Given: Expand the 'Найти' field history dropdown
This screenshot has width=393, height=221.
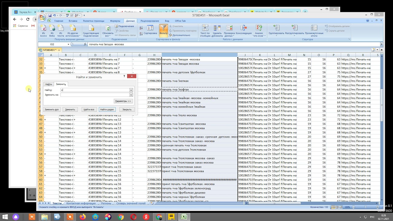Looking at the screenshot, I should click(x=131, y=90).
